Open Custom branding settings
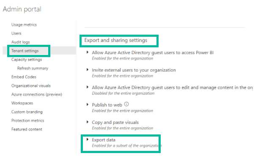This screenshot has height=156, width=266. coord(27,112)
